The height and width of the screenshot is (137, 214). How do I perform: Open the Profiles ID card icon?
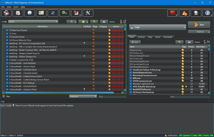(x=41, y=13)
